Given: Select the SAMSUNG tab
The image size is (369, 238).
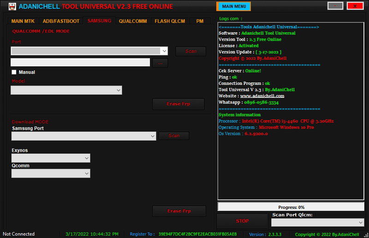Looking at the screenshot, I should pyautogui.click(x=99, y=21).
